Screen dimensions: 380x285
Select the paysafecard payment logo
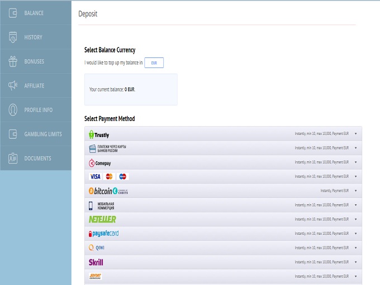pyautogui.click(x=103, y=234)
